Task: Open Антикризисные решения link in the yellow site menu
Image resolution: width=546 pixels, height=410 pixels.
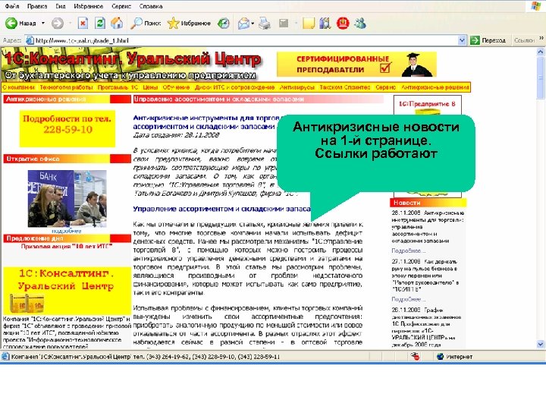Action: pos(435,87)
